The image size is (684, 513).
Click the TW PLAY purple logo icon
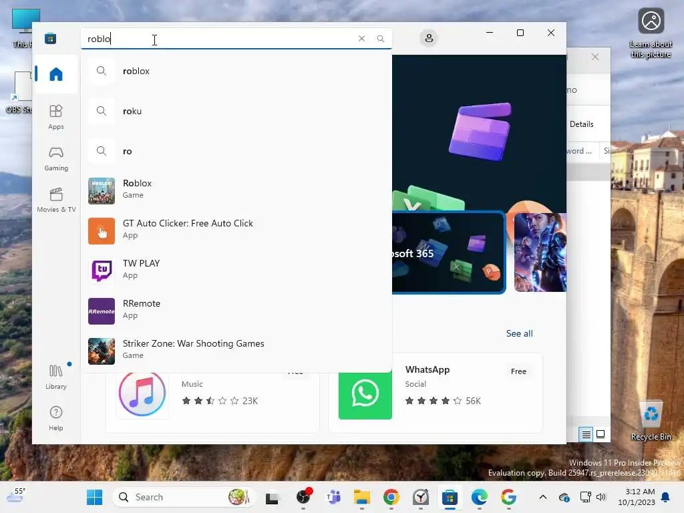(x=102, y=271)
